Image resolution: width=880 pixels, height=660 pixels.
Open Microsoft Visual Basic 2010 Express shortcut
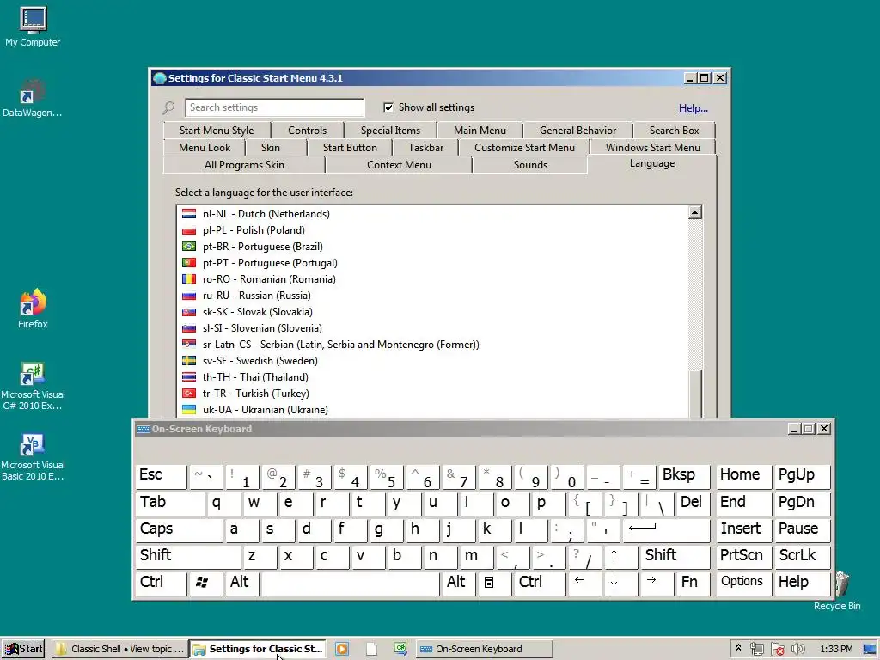pos(33,457)
